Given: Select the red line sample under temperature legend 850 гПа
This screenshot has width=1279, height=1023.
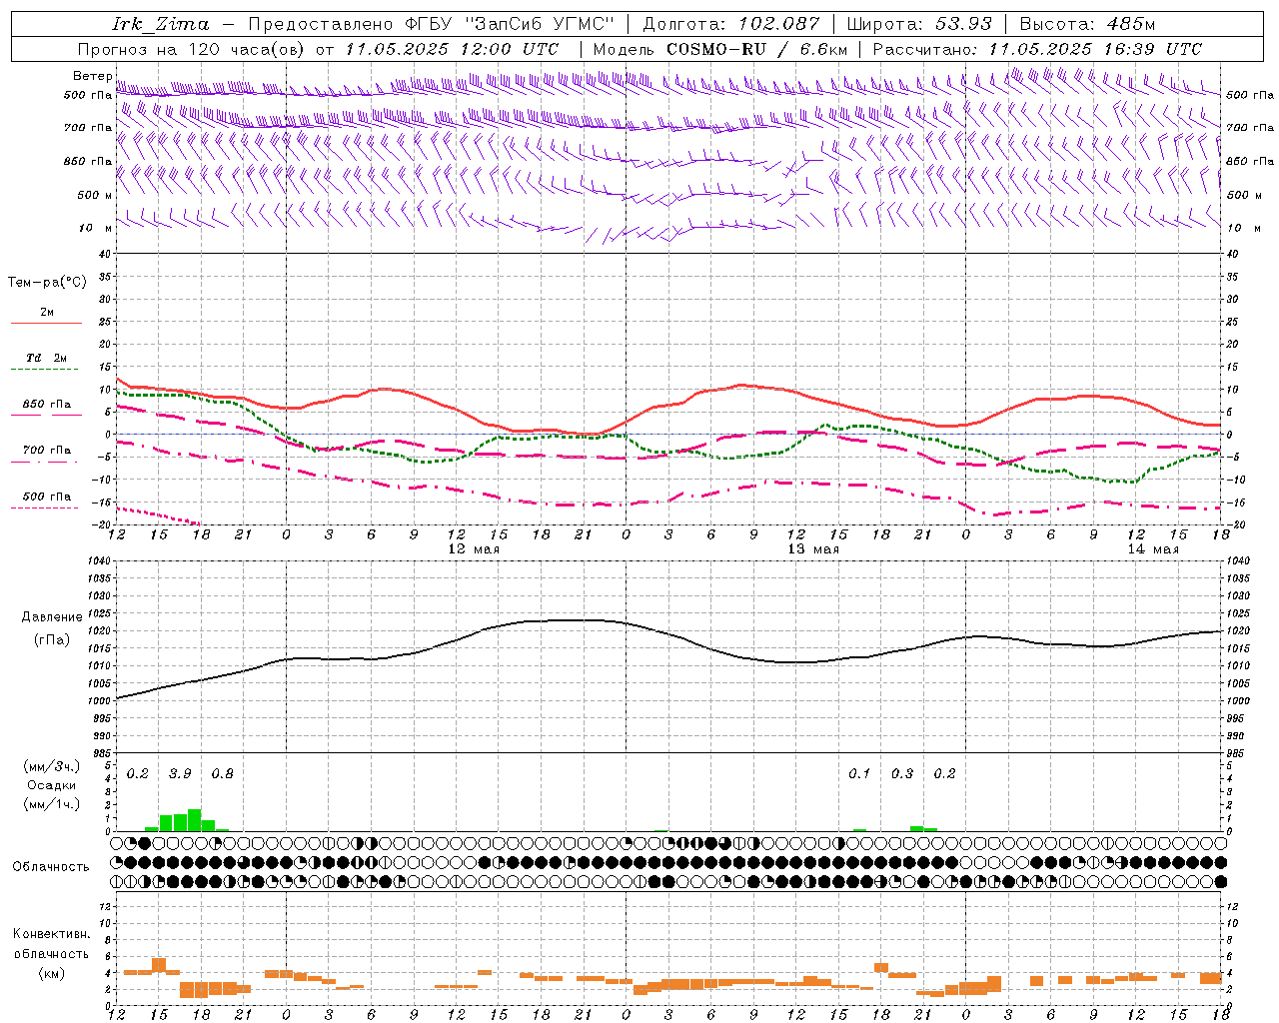Looking at the screenshot, I should coord(46,416).
